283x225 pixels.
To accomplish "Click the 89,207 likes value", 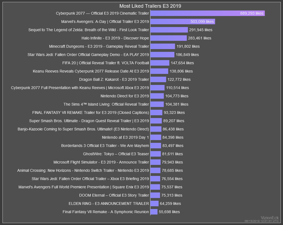I will tap(173, 121).
